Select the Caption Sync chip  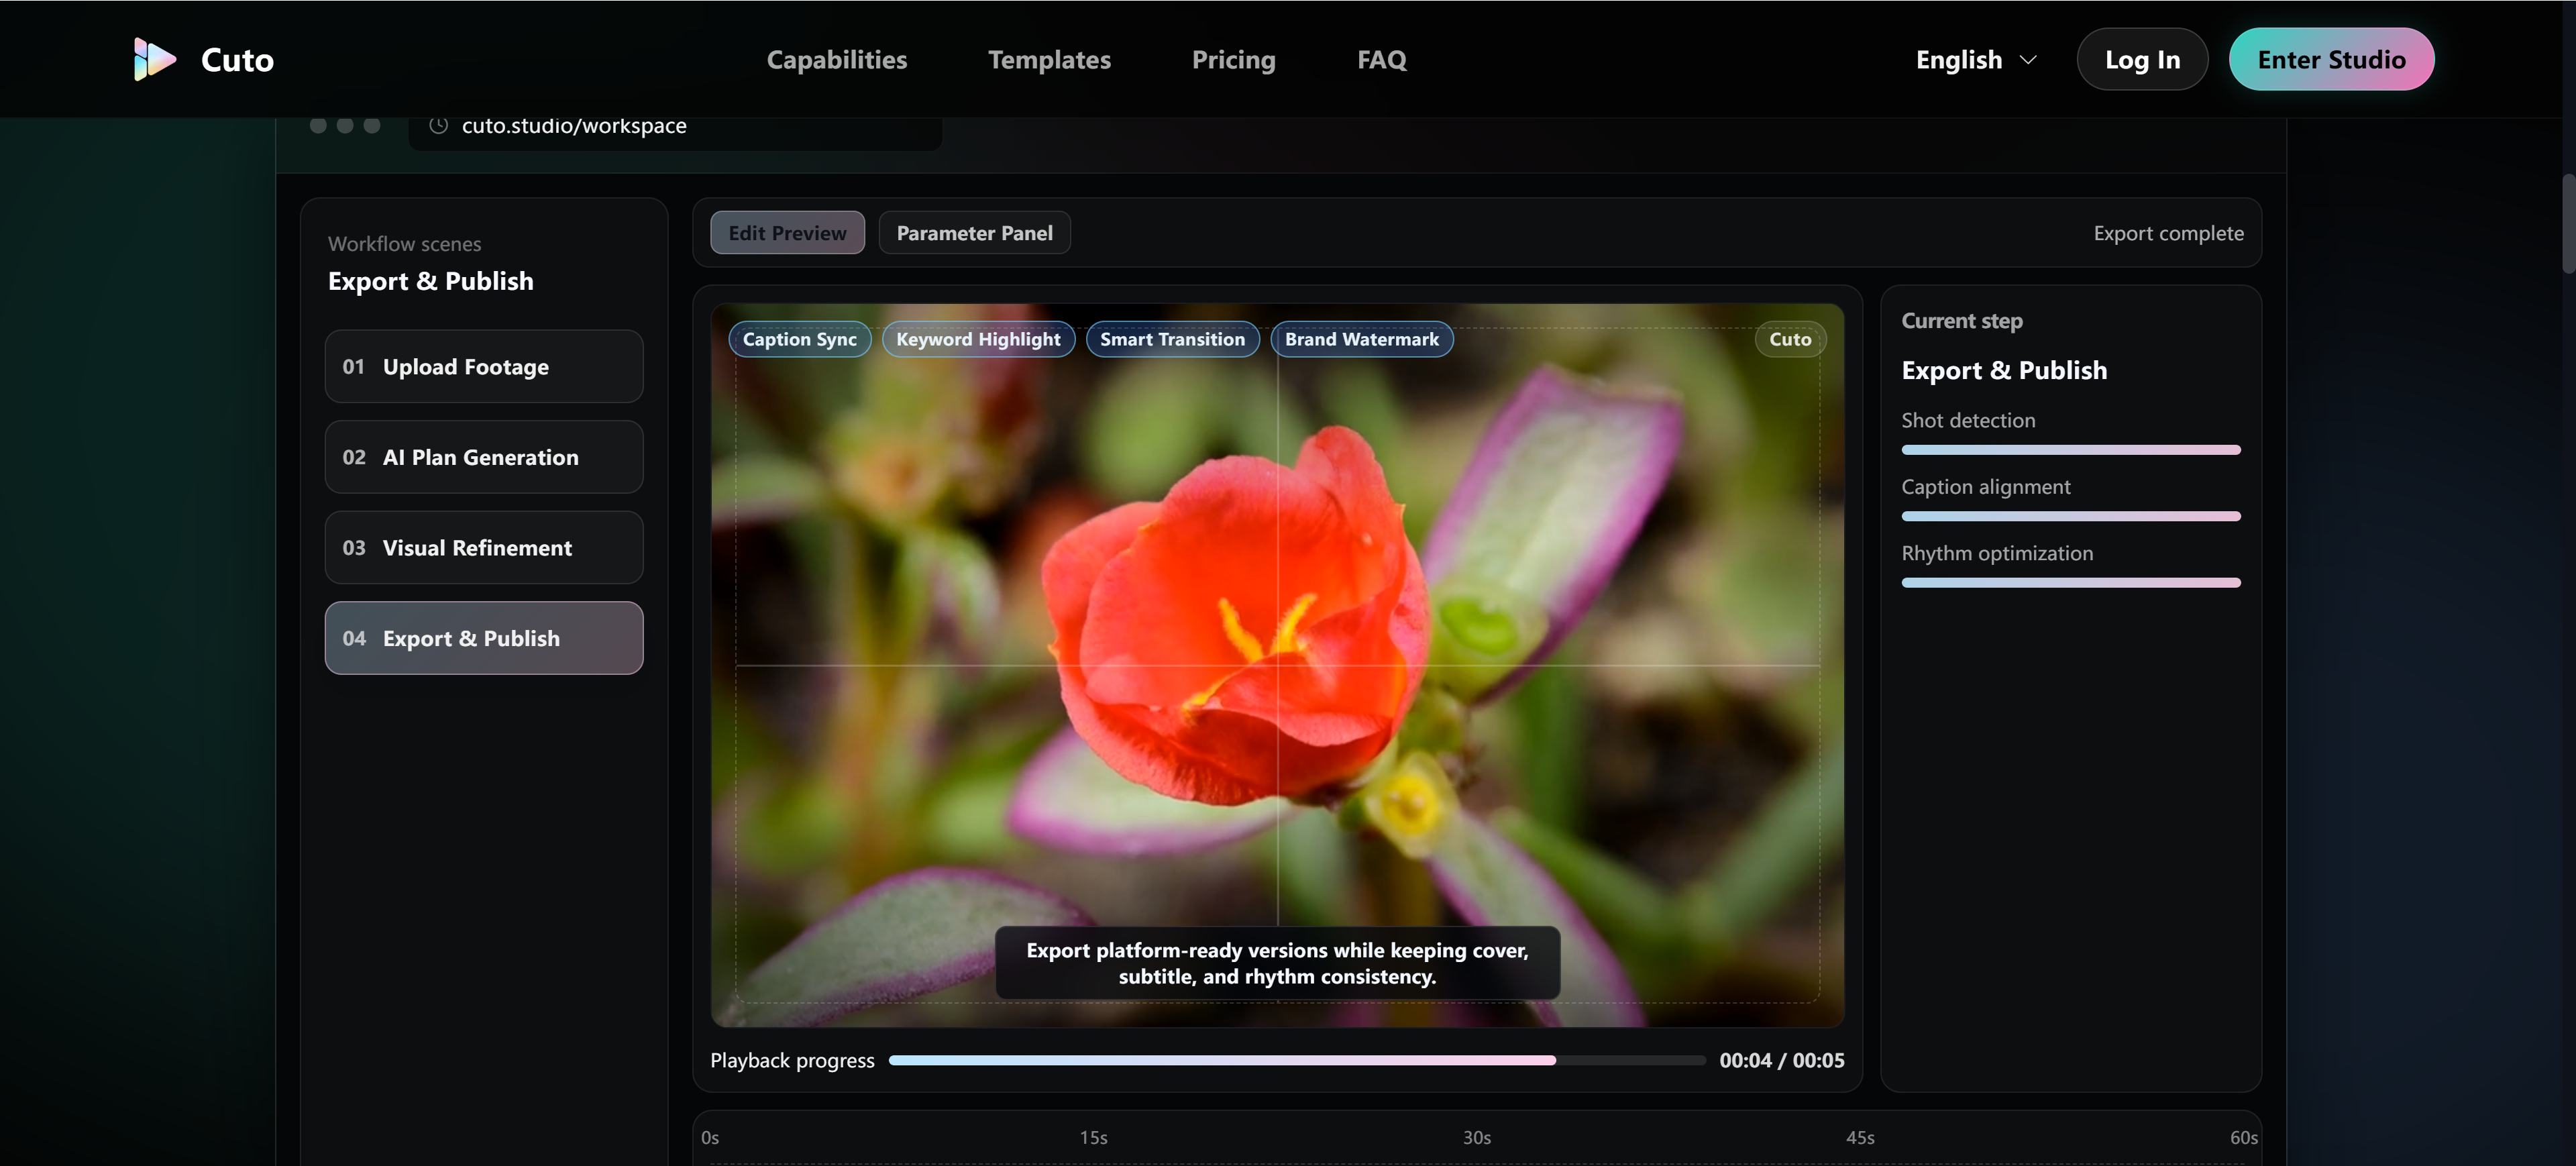tap(799, 339)
